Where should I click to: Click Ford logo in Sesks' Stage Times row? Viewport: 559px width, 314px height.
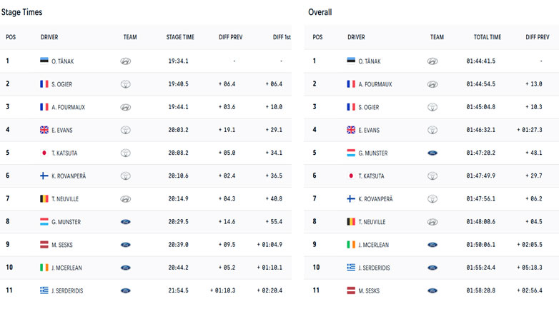tap(126, 244)
